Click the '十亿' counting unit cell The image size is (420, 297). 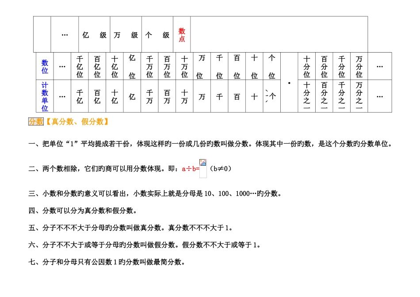click(115, 96)
